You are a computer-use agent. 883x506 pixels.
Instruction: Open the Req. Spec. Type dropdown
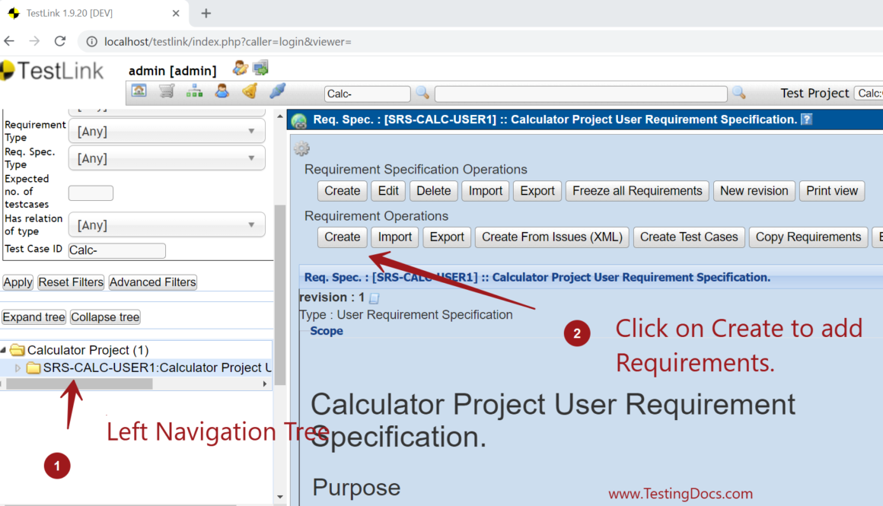[167, 158]
